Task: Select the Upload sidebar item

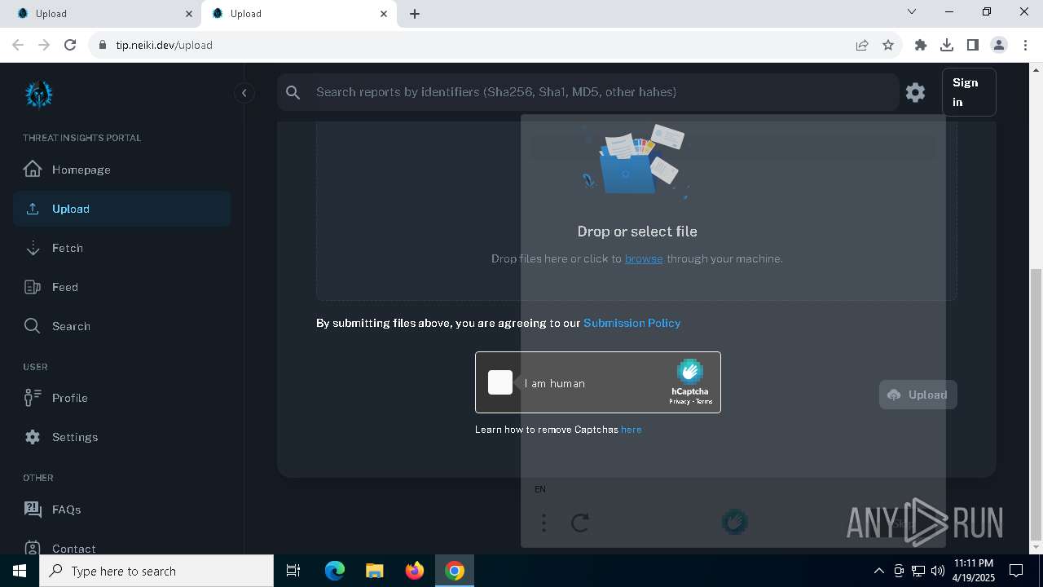Action: click(x=121, y=209)
